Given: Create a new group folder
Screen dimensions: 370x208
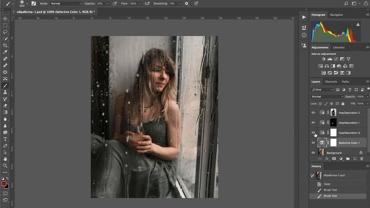Looking at the screenshot, I should [348, 159].
